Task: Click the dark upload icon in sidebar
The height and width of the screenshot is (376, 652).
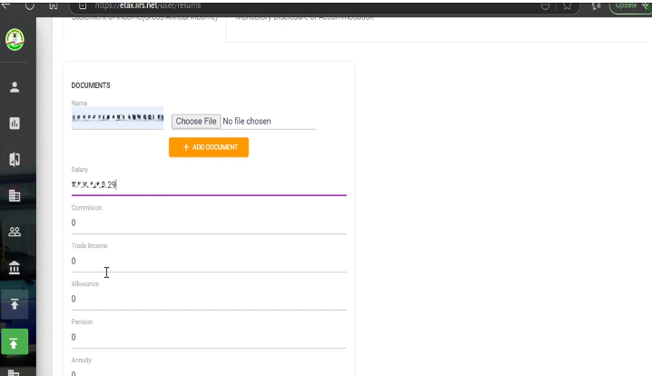Action: pos(15,304)
